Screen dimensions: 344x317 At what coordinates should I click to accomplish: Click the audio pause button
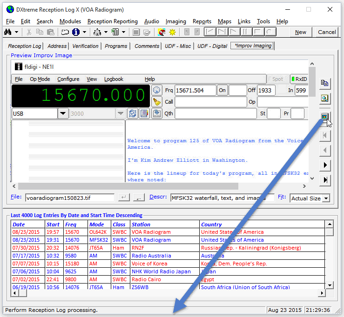click(246, 32)
